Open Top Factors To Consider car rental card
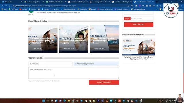This screenshot has height=103, width=184. 104,39
